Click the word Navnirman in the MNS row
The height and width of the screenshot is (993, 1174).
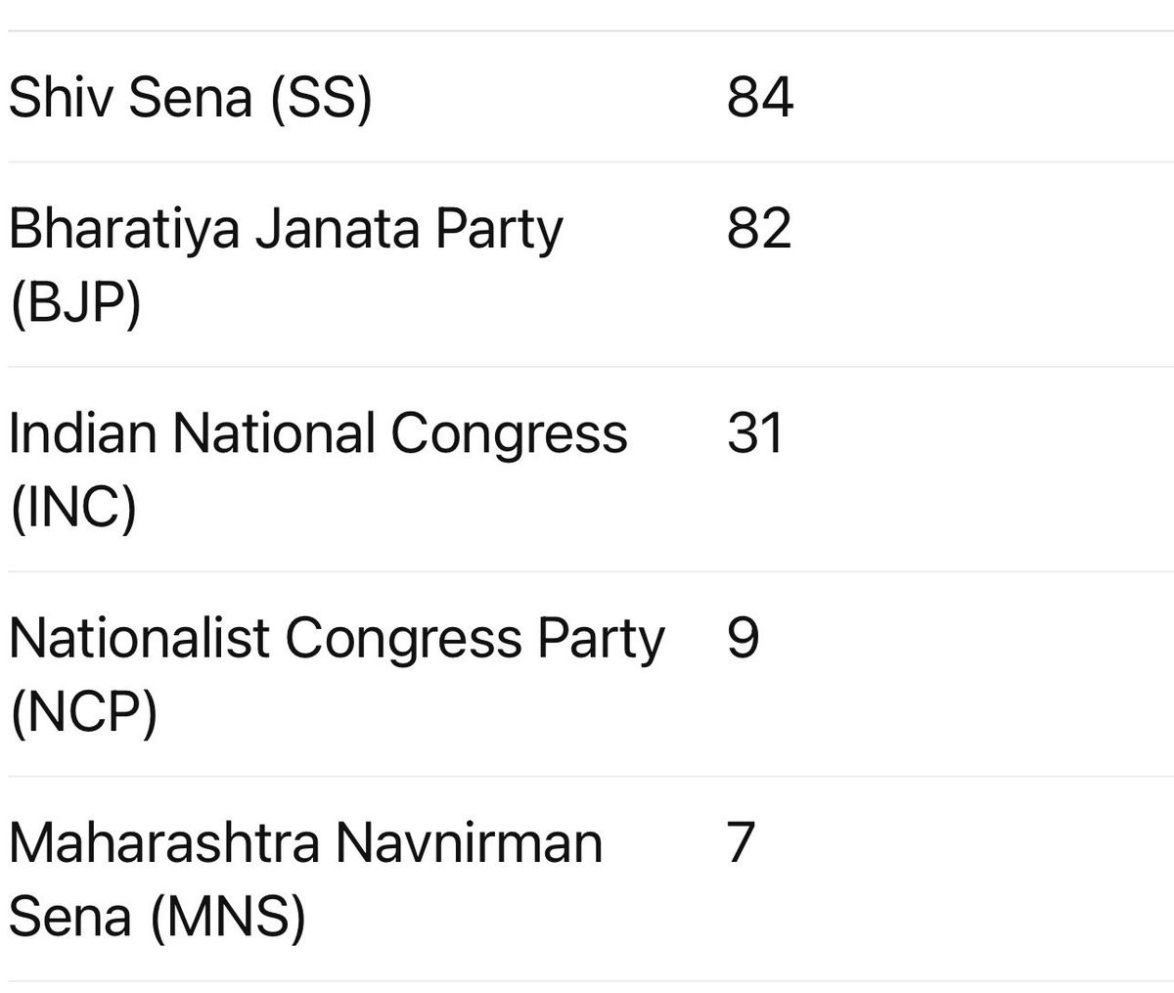point(469,842)
